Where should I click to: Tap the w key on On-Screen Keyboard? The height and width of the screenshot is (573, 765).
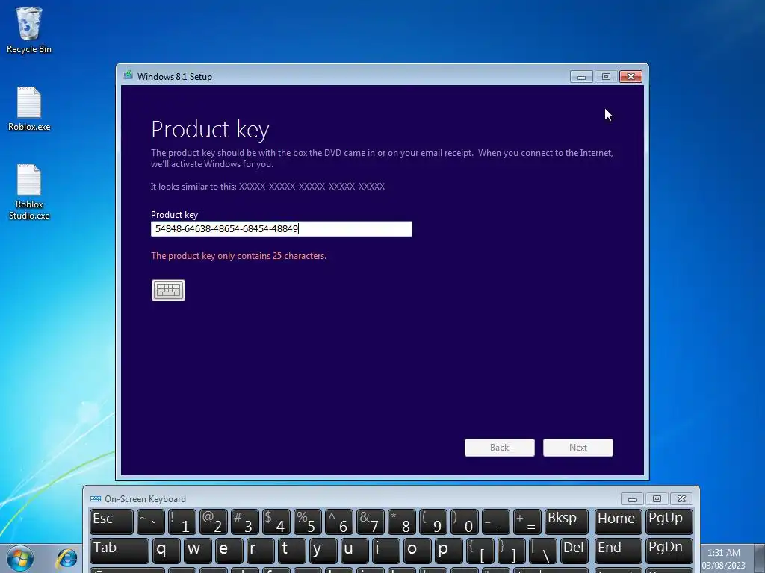pos(197,551)
